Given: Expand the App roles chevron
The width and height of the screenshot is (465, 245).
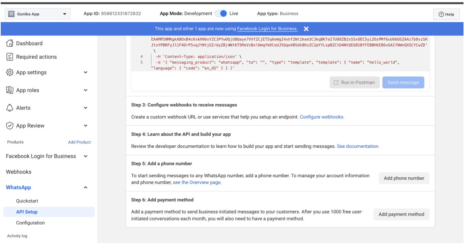Looking at the screenshot, I should (x=86, y=90).
